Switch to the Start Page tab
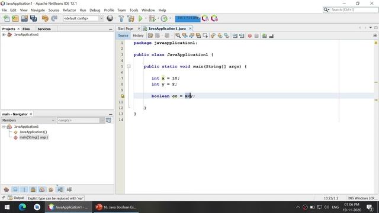Screen dimensions: 379x213 point(125,28)
